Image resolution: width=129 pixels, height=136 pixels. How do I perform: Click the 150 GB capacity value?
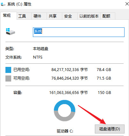(x=104, y=93)
